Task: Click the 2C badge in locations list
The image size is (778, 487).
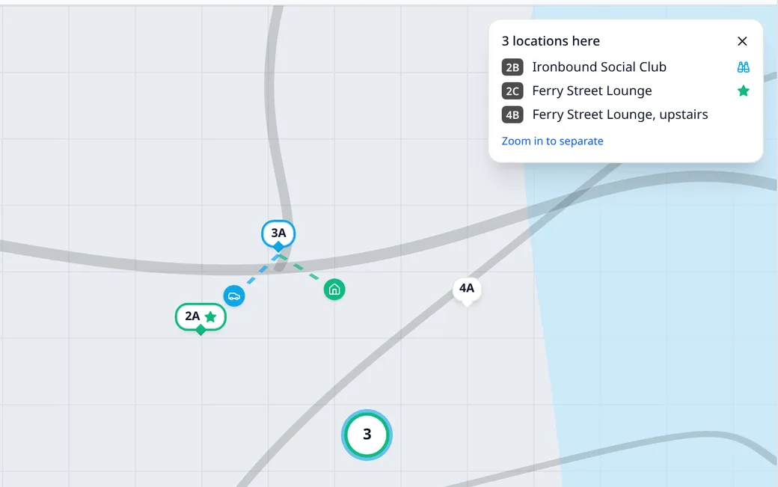Action: pos(512,91)
